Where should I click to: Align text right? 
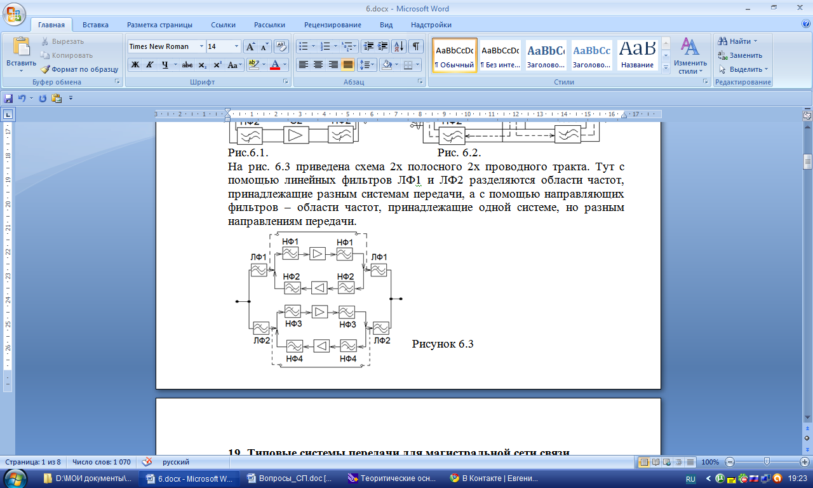click(x=333, y=65)
